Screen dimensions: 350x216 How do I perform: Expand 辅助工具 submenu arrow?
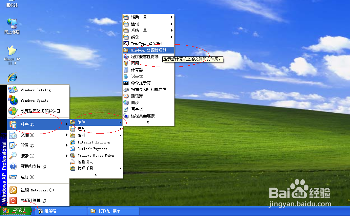pyautogui.click(x=172, y=17)
